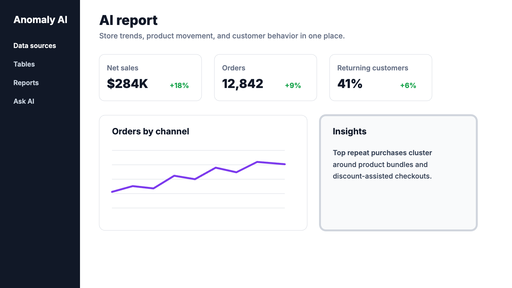Click the +6% returning customers badge
This screenshot has width=512, height=288.
click(x=408, y=85)
